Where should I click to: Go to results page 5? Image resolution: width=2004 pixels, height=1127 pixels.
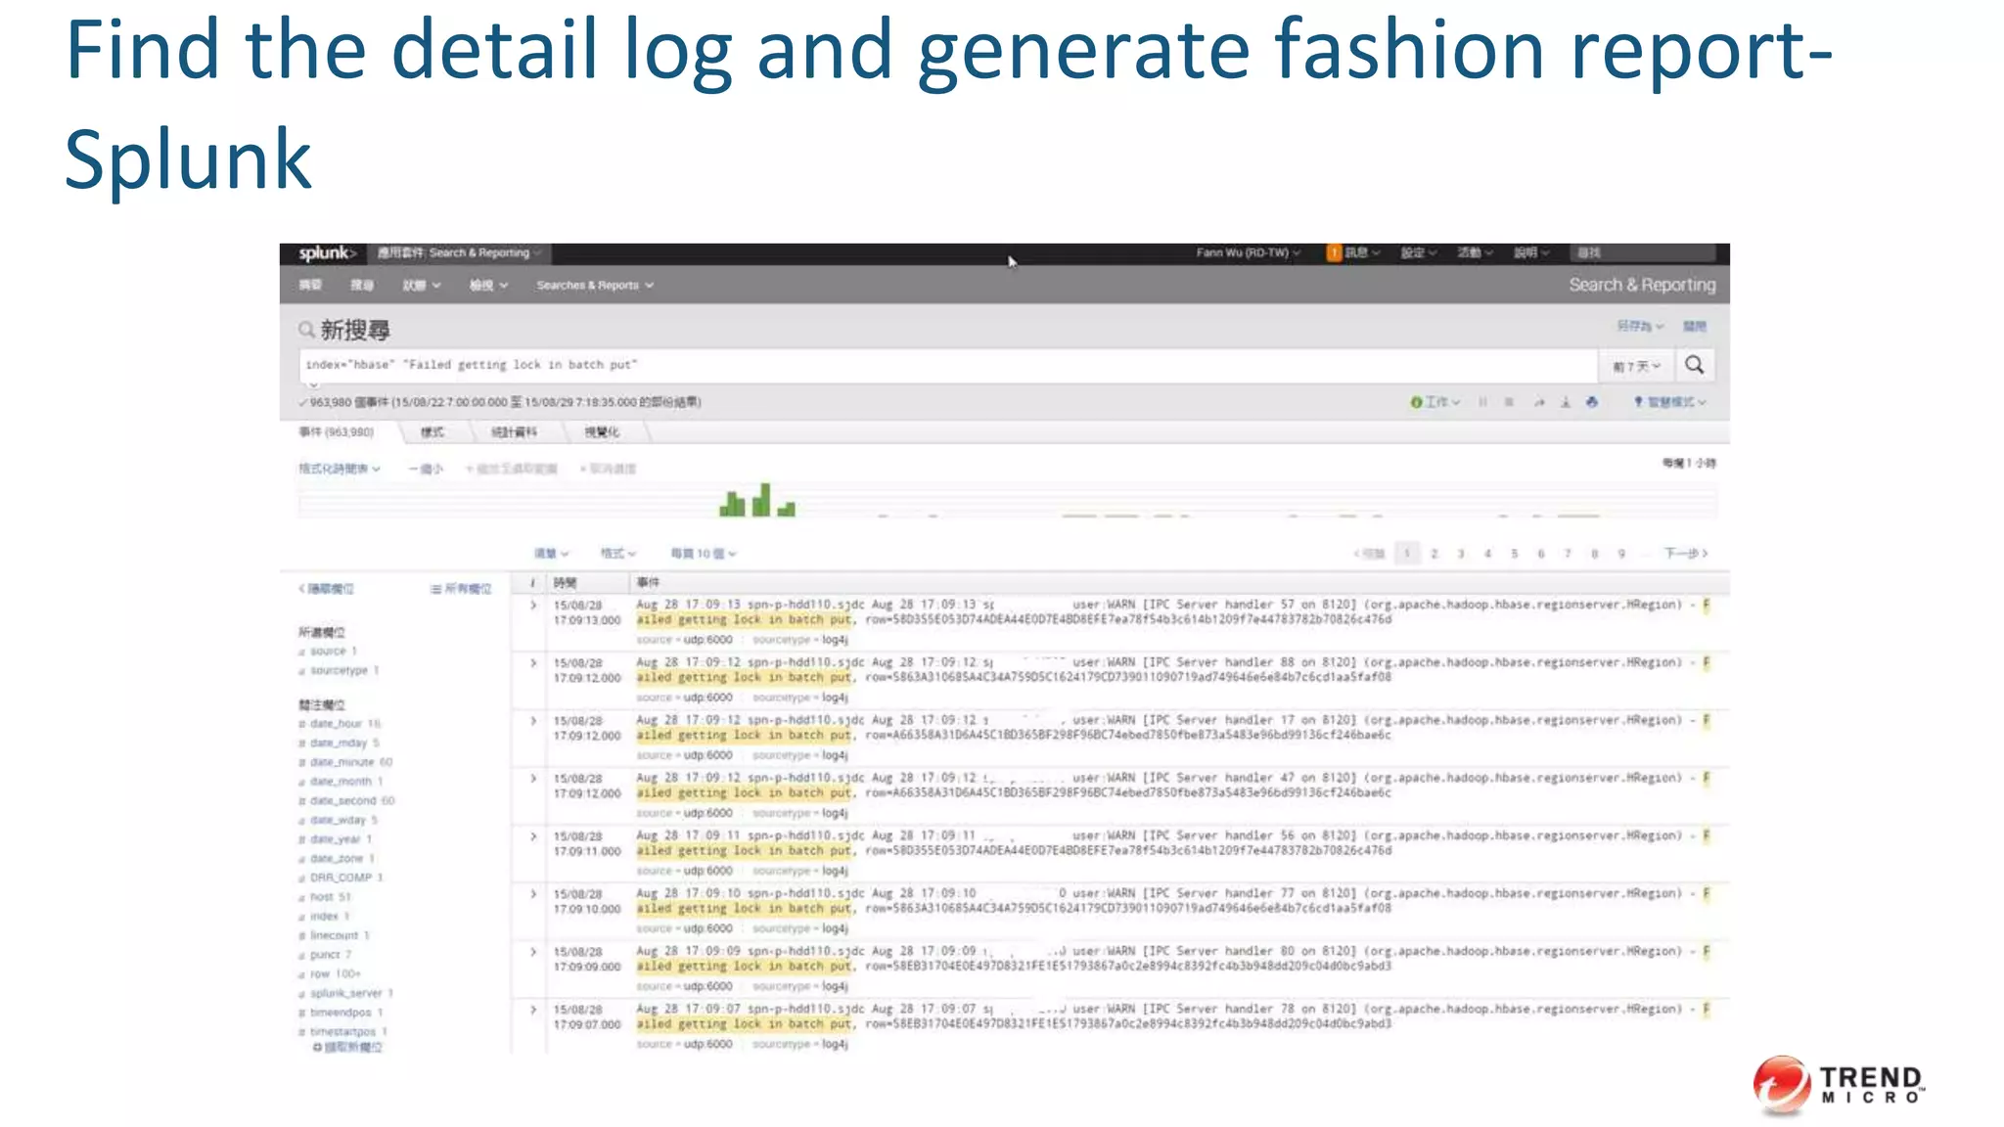(1514, 554)
